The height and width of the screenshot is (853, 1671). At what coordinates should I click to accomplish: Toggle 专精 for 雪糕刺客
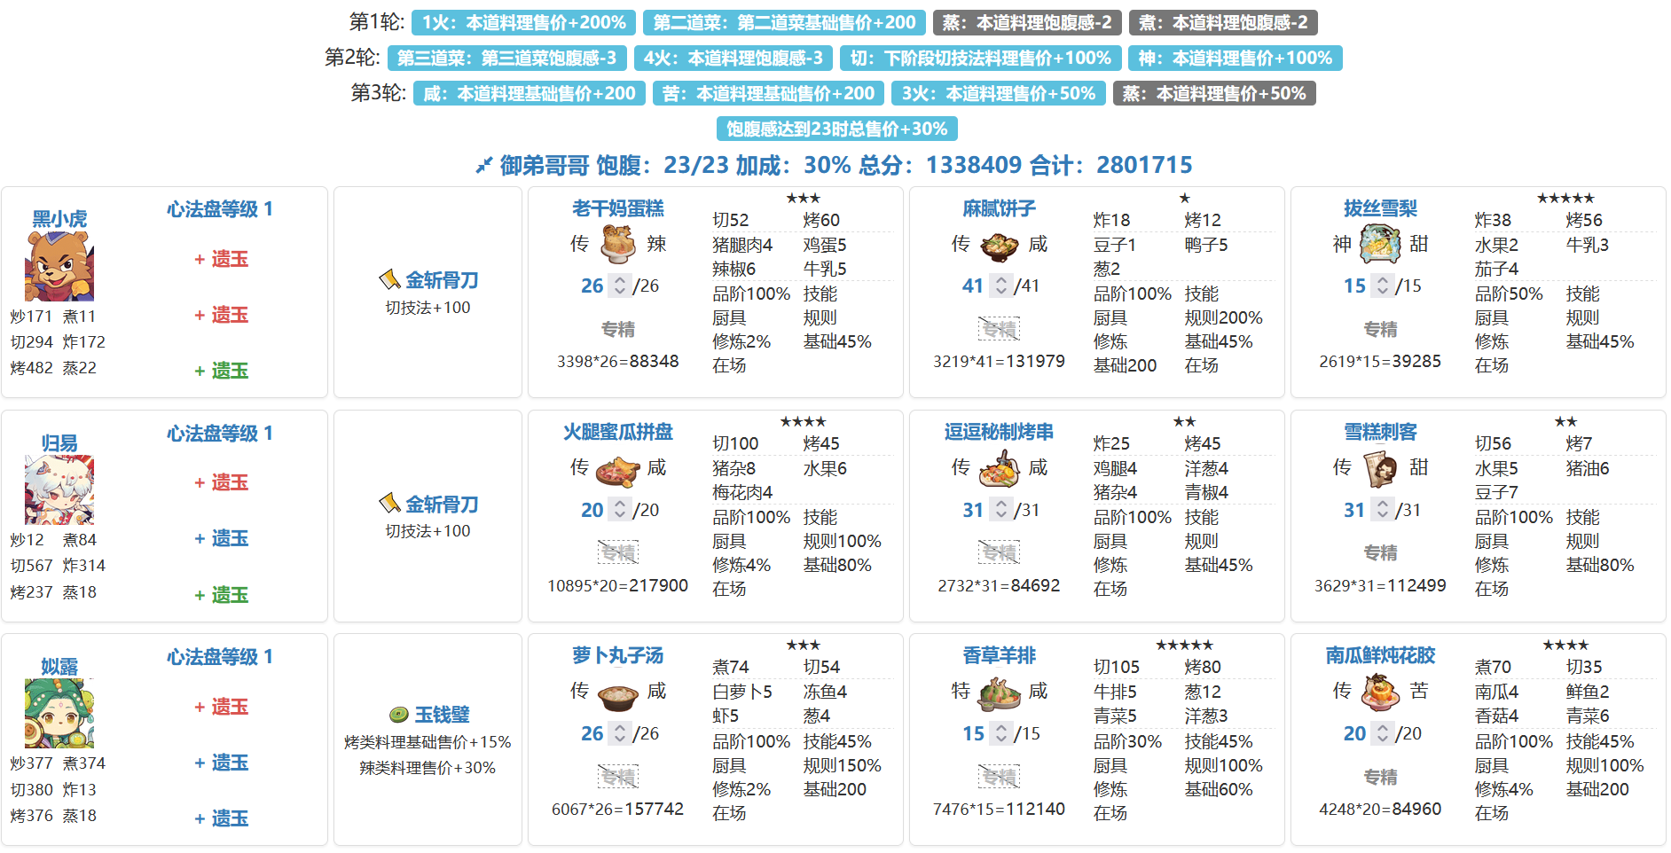(x=1381, y=552)
